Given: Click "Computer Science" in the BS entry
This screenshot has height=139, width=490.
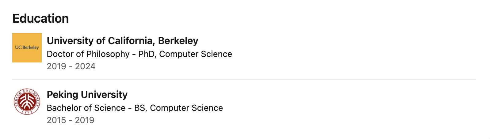Looking at the screenshot, I should [x=186, y=108].
